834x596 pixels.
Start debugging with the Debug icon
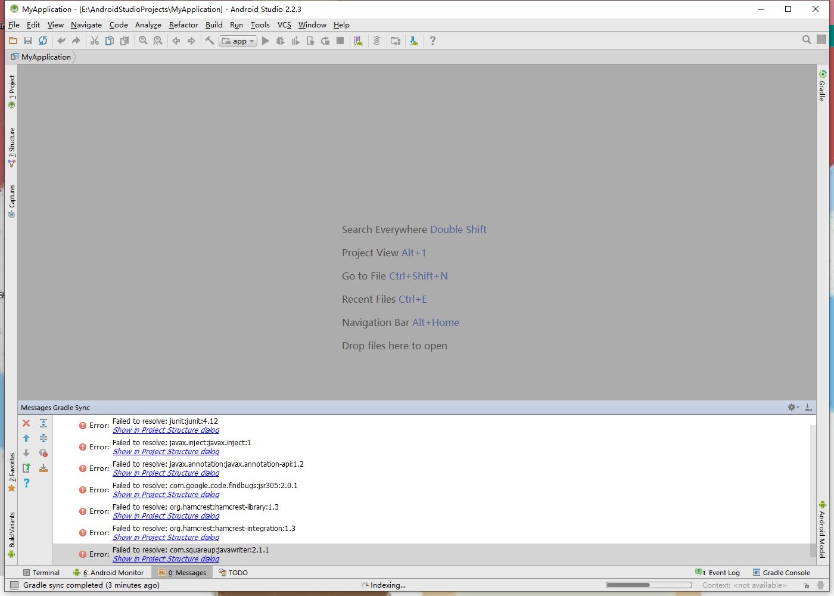(280, 41)
